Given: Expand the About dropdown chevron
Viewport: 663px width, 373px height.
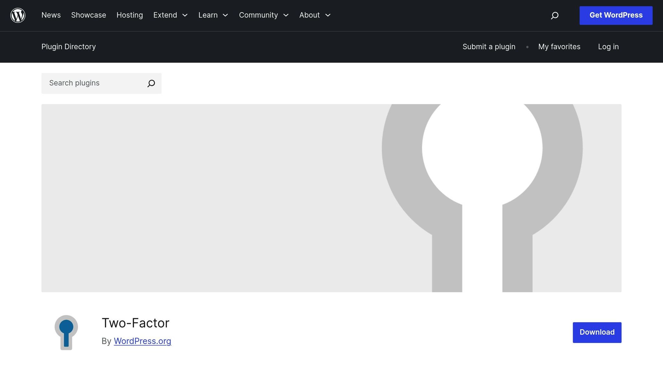Looking at the screenshot, I should point(328,15).
